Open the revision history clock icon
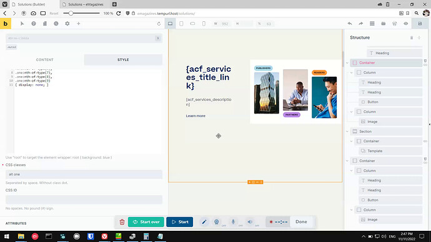The height and width of the screenshot is (242, 431). click(x=56, y=24)
